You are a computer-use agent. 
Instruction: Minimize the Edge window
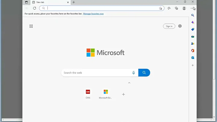[x=177, y=2]
